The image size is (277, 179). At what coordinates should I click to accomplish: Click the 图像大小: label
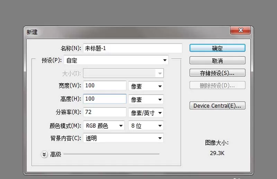click(x=217, y=143)
